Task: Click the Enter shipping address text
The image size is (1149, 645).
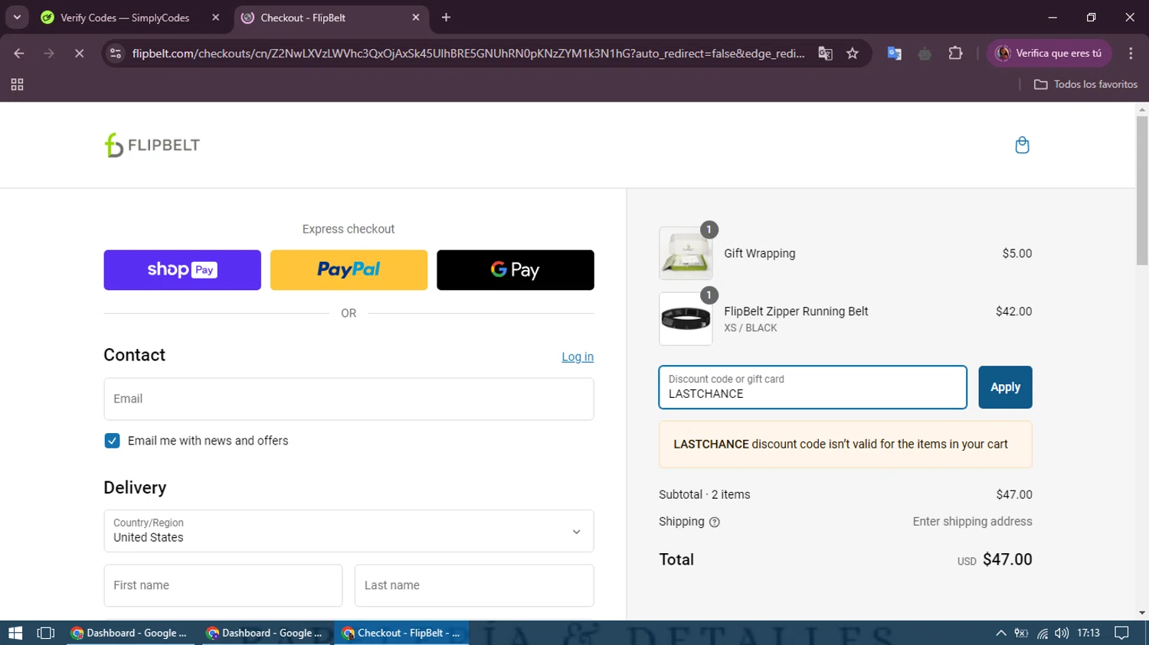Action: click(972, 522)
